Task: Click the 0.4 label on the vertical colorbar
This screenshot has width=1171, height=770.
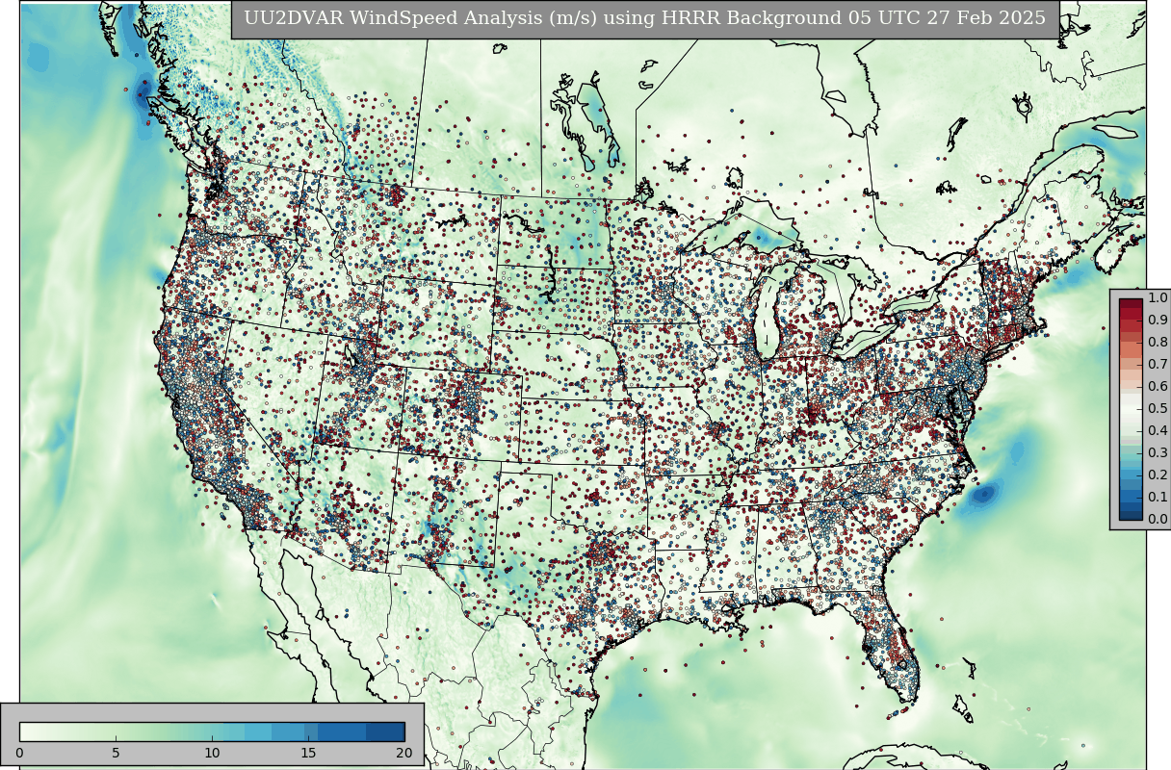Action: pos(1158,431)
